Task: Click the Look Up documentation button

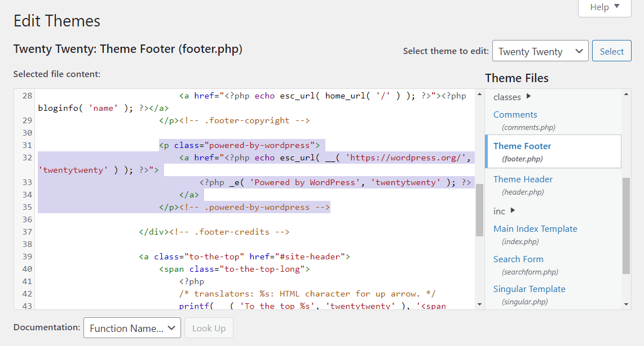Action: pyautogui.click(x=209, y=327)
